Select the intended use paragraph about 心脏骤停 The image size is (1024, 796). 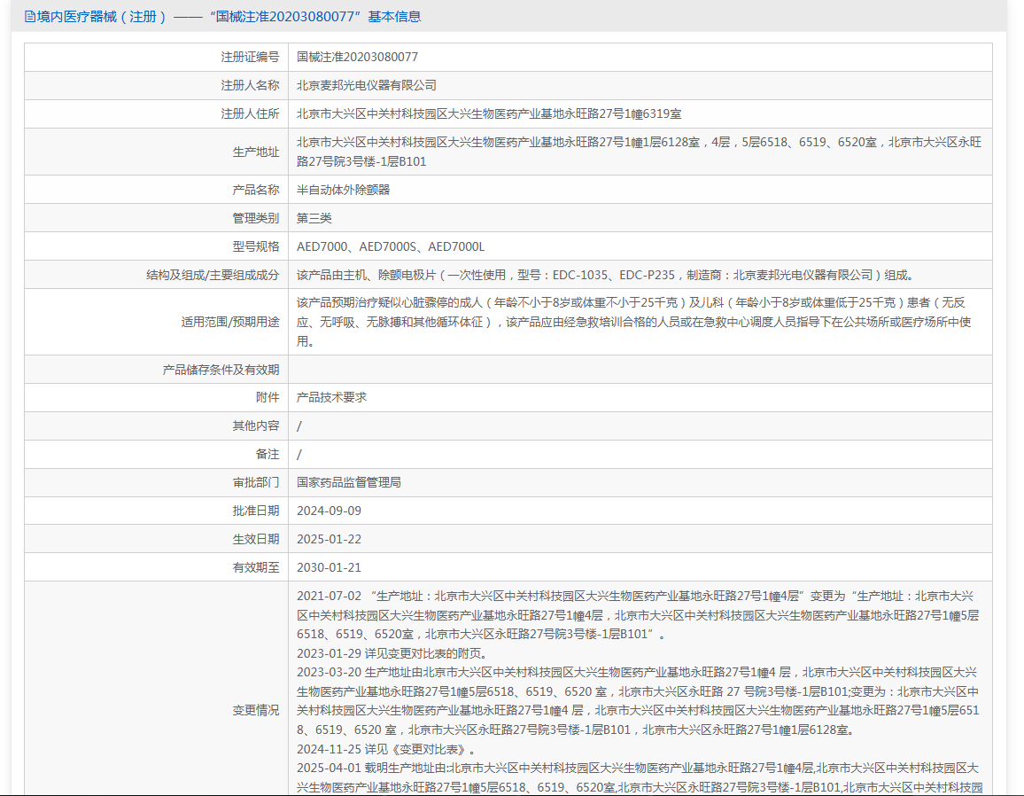tap(633, 322)
